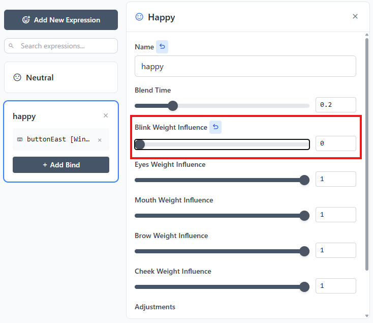
Task: Select the Neutral expression
Action: pyautogui.click(x=61, y=77)
